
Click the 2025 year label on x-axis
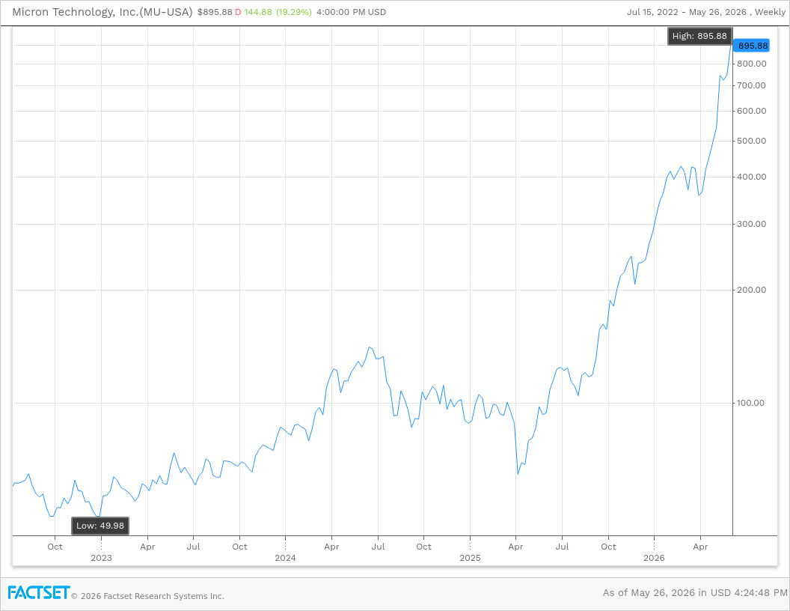pyautogui.click(x=470, y=558)
